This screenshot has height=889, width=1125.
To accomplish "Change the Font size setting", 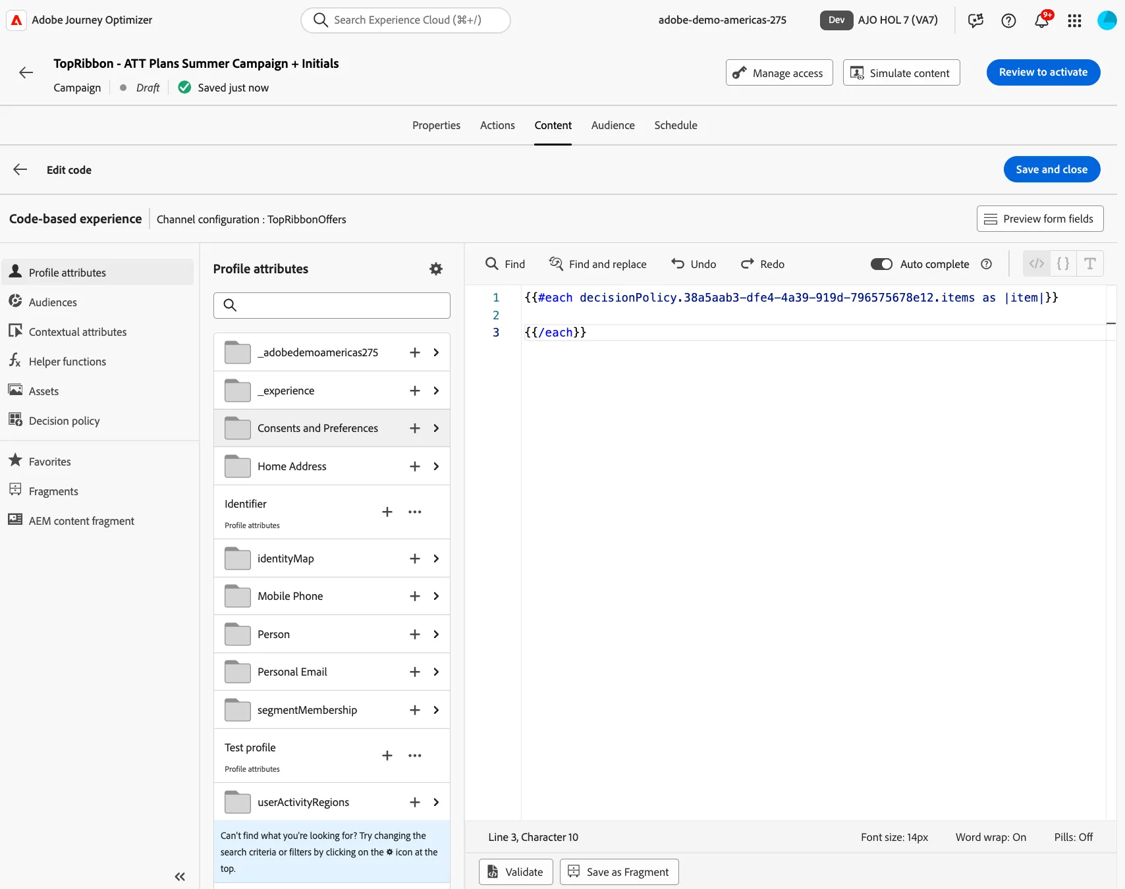I will coord(894,837).
